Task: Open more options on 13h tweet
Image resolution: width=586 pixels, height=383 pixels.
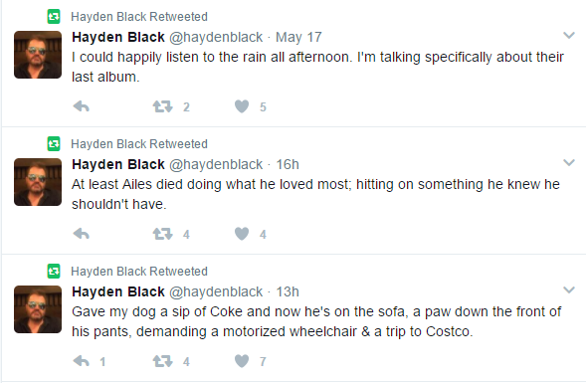Action: coord(569,289)
